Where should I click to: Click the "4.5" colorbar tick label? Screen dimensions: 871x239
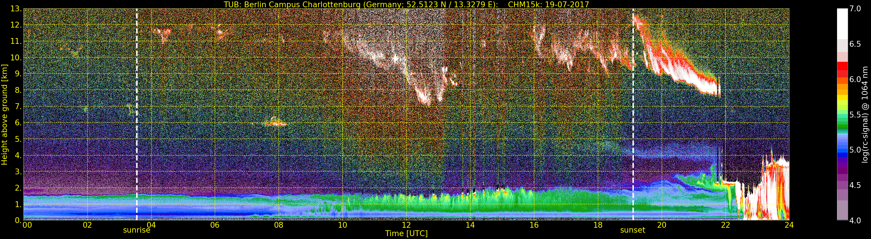coord(855,185)
